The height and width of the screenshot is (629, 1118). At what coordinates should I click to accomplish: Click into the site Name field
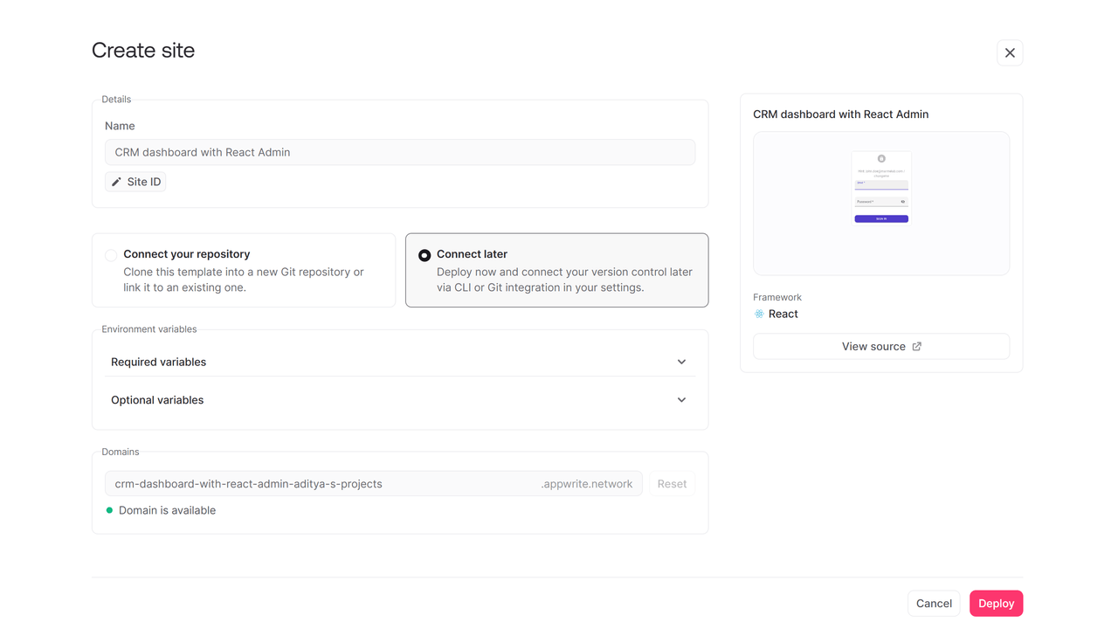click(400, 152)
